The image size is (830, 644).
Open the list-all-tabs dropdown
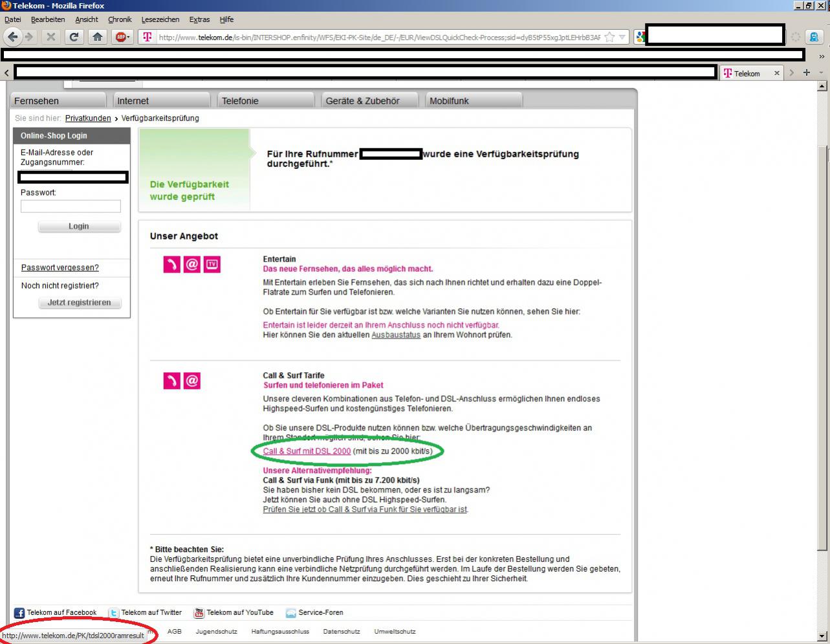point(821,73)
